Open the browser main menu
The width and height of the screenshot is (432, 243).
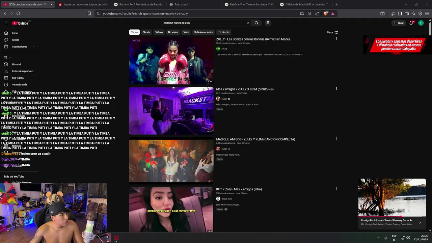pyautogui.click(x=427, y=13)
